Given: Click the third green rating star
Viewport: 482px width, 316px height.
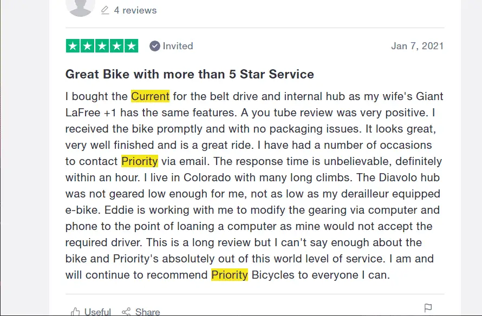Looking at the screenshot, I should (102, 46).
